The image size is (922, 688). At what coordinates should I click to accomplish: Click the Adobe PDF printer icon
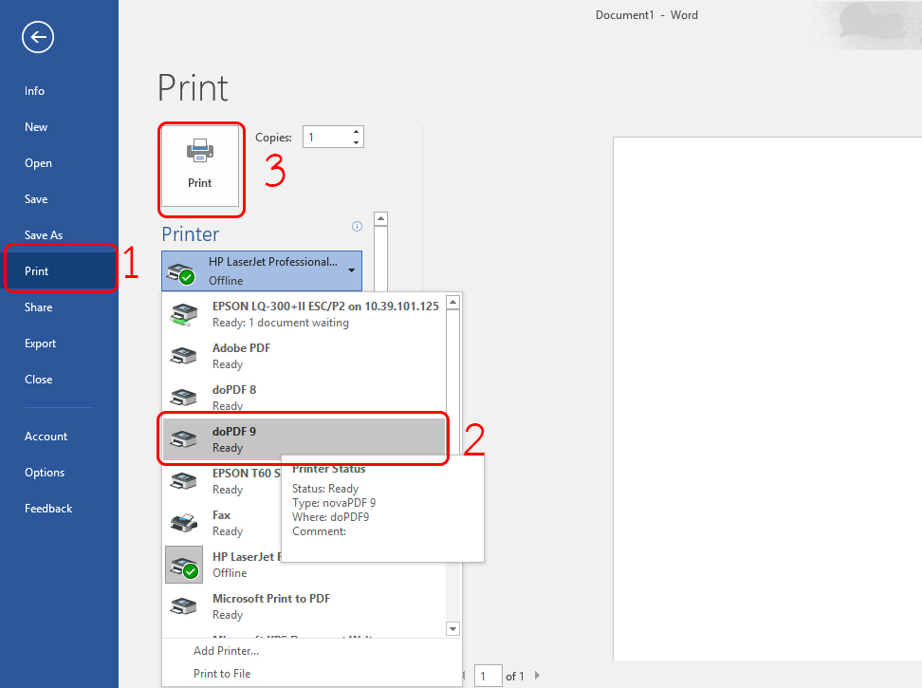[183, 356]
